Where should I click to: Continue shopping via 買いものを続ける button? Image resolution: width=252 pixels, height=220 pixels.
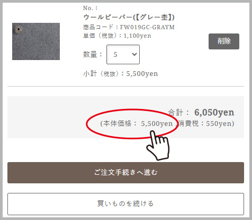pyautogui.click(x=125, y=204)
